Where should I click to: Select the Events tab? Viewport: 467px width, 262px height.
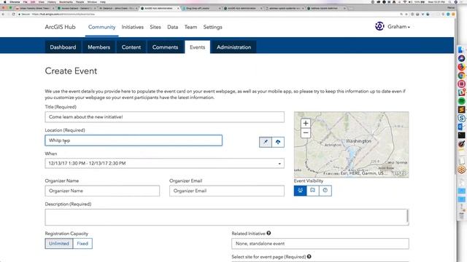point(197,47)
